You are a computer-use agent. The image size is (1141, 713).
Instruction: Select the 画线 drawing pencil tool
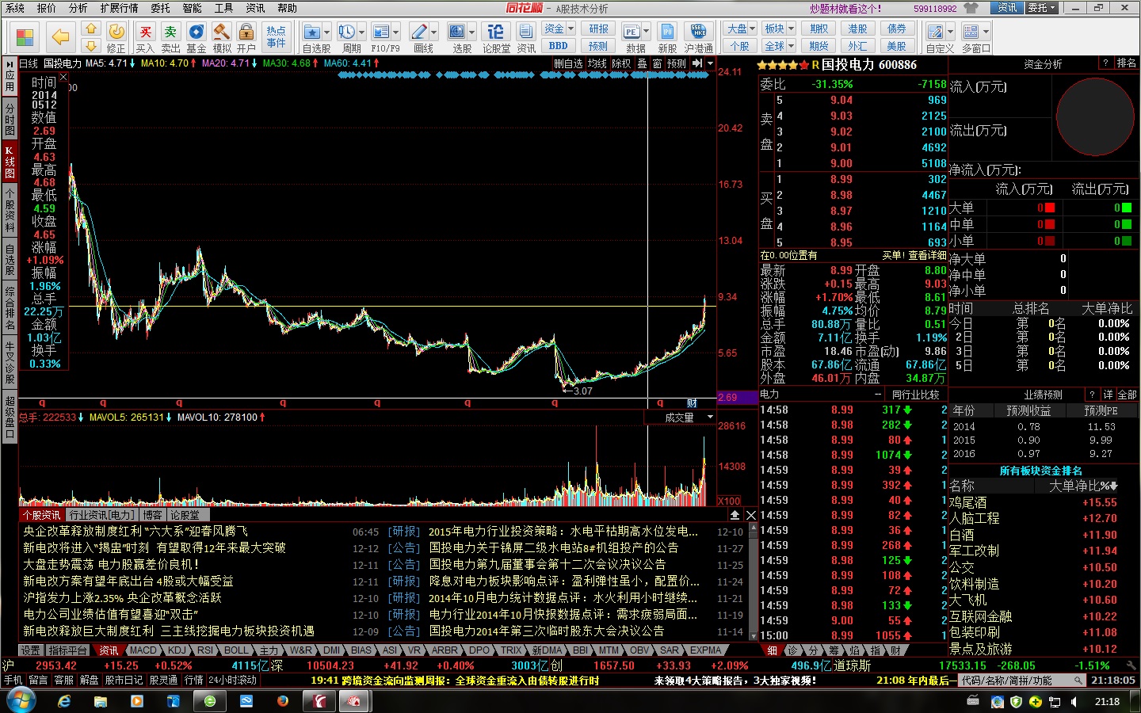(x=418, y=32)
